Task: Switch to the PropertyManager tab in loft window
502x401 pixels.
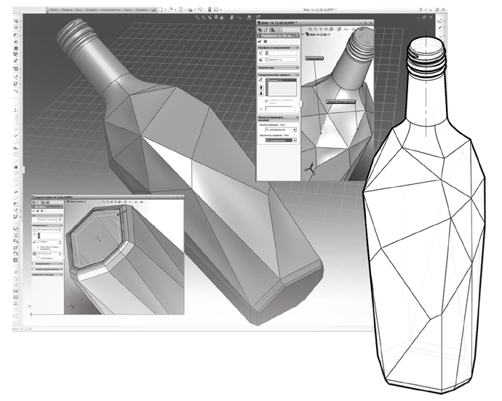Action: [266, 30]
